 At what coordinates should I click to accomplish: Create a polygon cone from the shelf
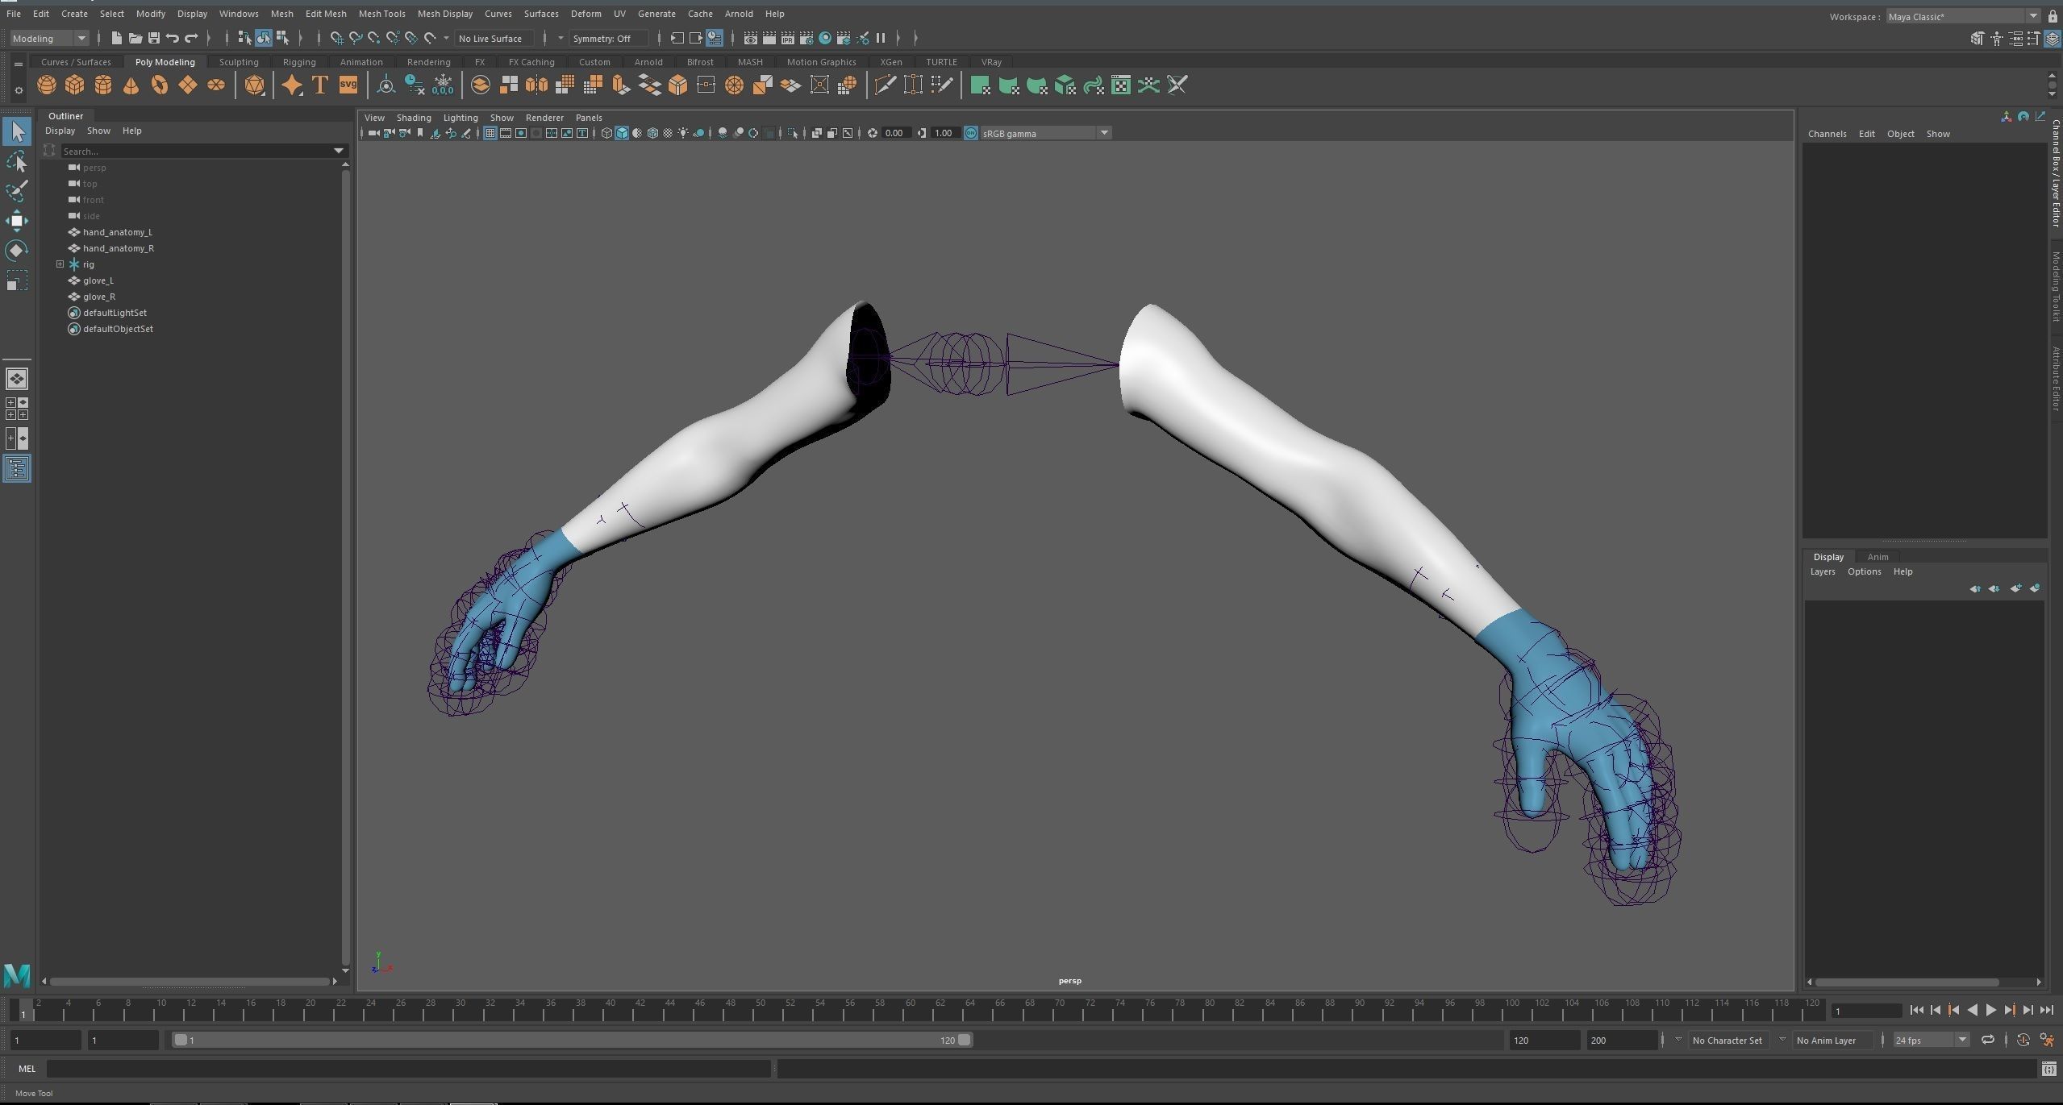tap(131, 85)
